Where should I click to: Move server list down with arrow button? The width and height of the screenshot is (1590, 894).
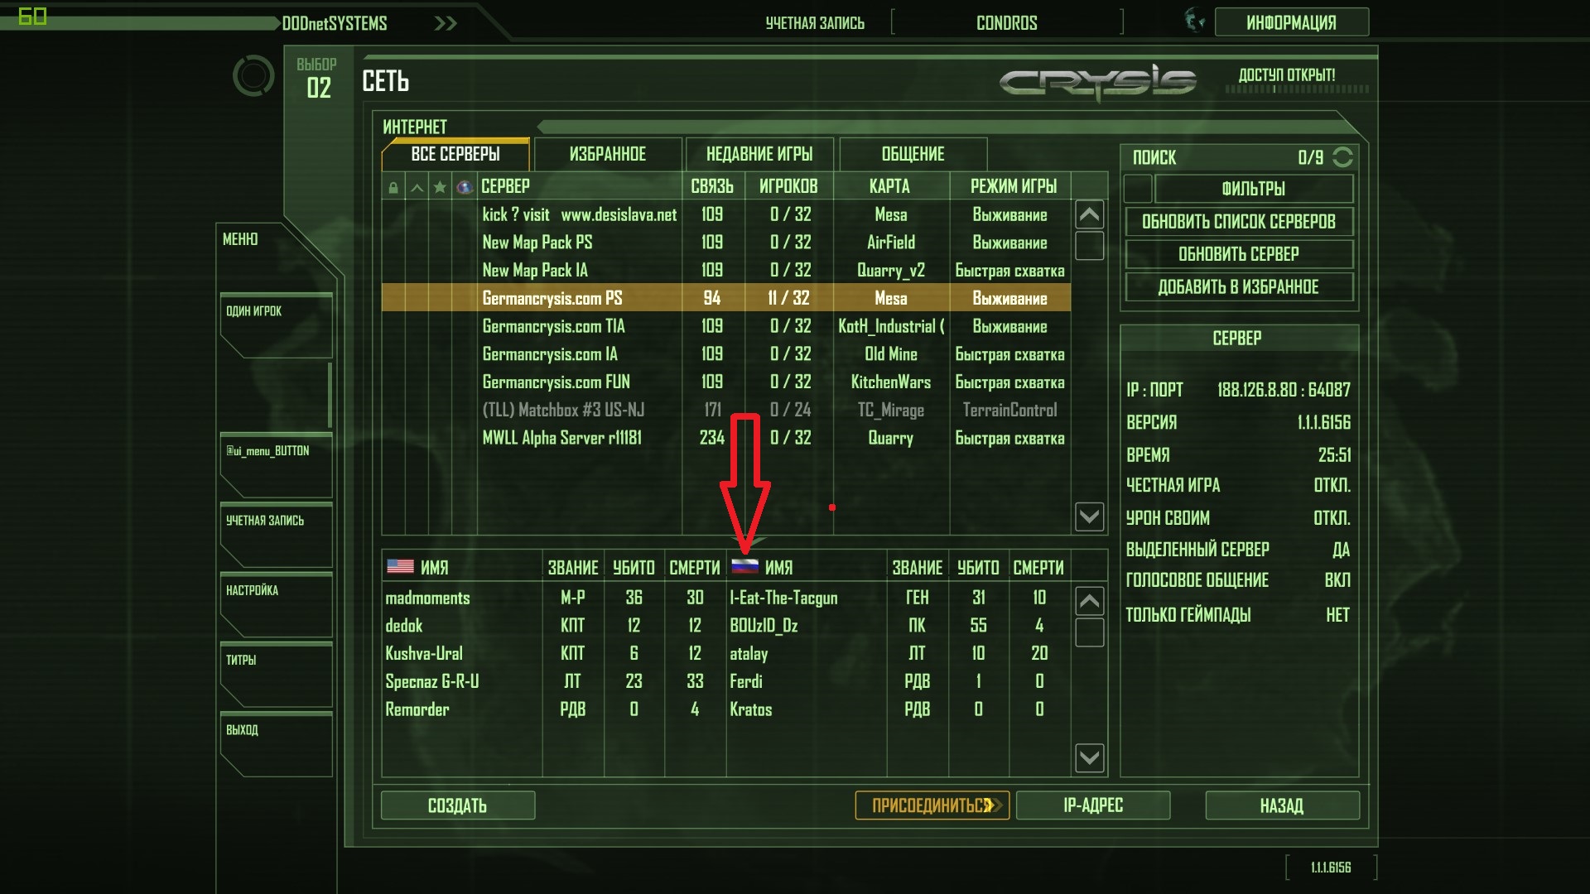click(x=1089, y=517)
